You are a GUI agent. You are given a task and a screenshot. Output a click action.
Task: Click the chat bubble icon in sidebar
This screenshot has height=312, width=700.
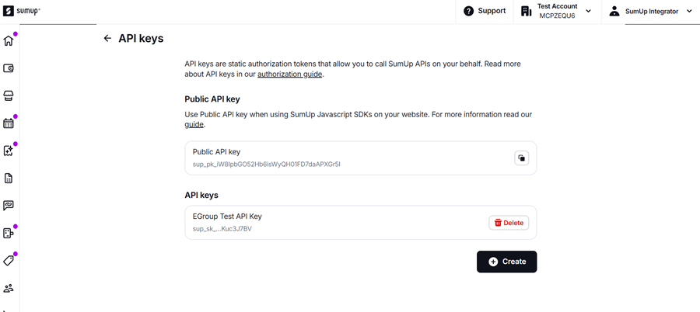[x=9, y=206]
